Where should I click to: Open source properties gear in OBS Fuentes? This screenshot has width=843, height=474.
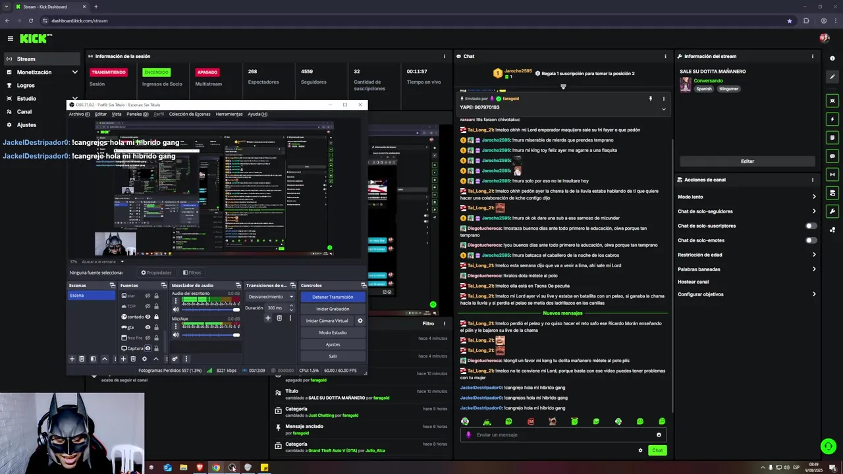[x=144, y=359]
